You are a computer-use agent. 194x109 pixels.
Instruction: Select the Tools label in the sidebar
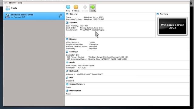coord(14,8)
